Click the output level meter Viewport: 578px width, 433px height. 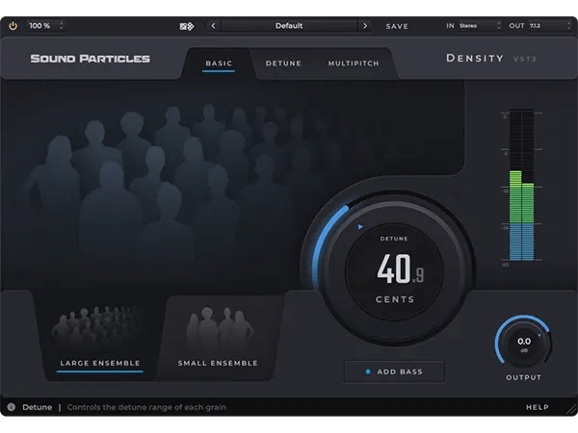521,185
